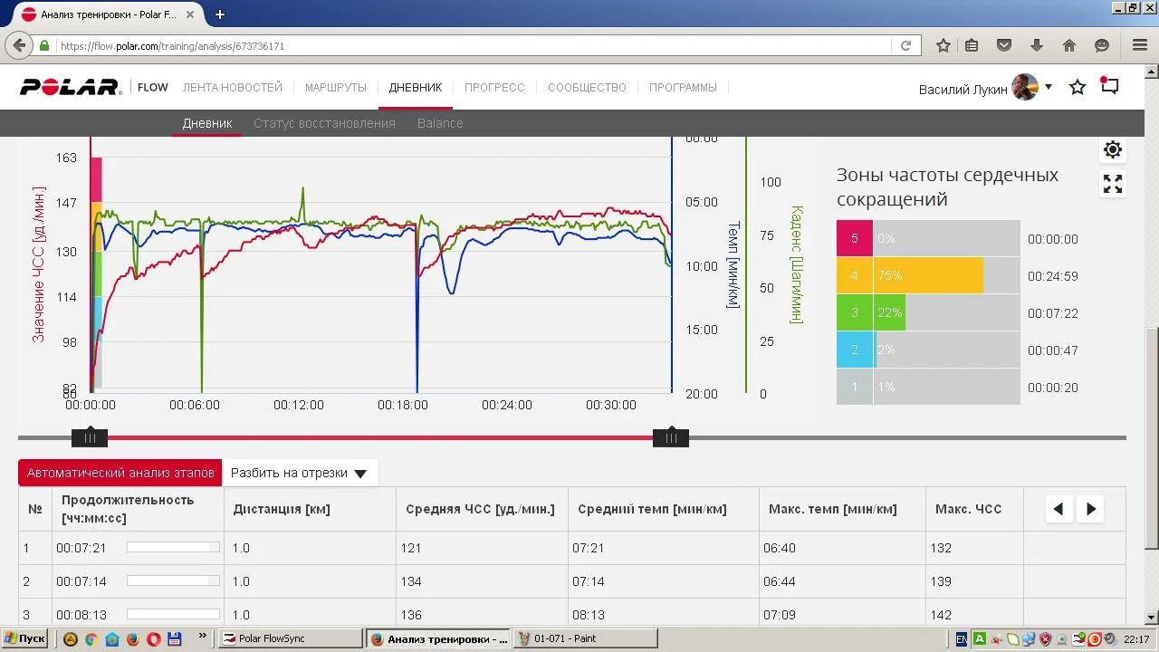Expand chart to fullscreen
Image resolution: width=1159 pixels, height=652 pixels.
click(1113, 184)
